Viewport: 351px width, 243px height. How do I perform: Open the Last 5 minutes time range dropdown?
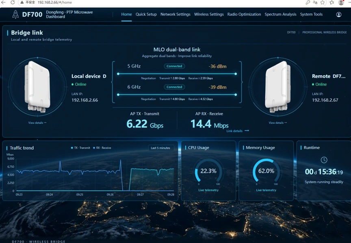coord(161,148)
